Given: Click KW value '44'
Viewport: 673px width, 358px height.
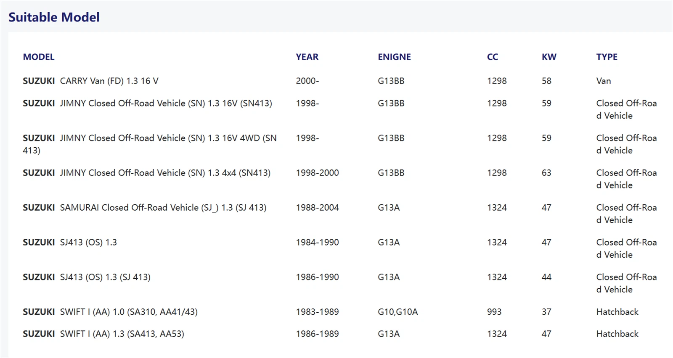Looking at the screenshot, I should pyautogui.click(x=546, y=277).
